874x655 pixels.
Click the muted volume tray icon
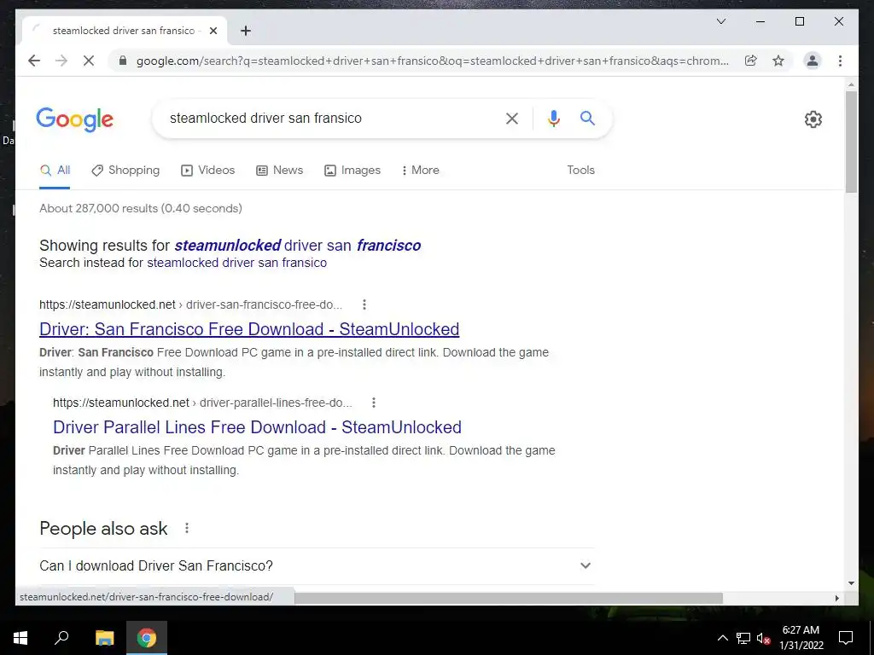point(763,638)
